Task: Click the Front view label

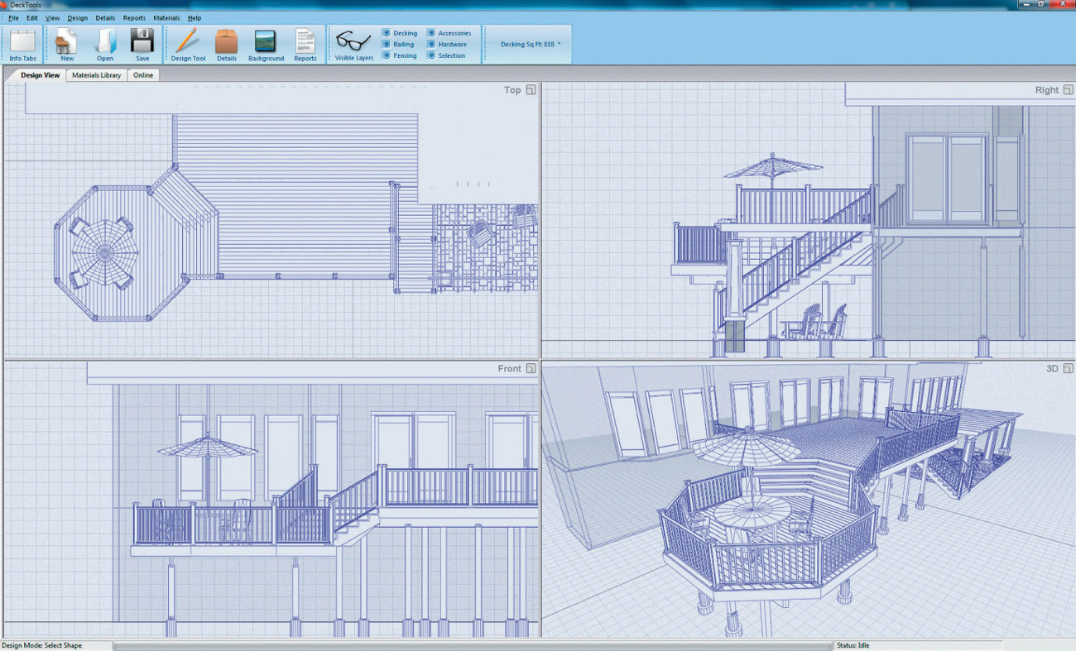Action: [x=510, y=368]
